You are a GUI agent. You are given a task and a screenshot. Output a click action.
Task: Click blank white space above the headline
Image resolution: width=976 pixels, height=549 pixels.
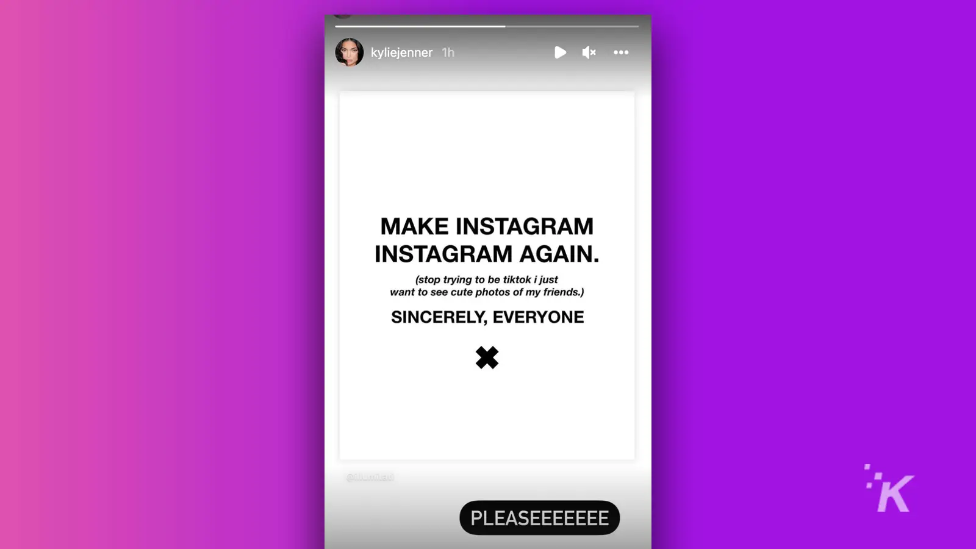(487, 152)
